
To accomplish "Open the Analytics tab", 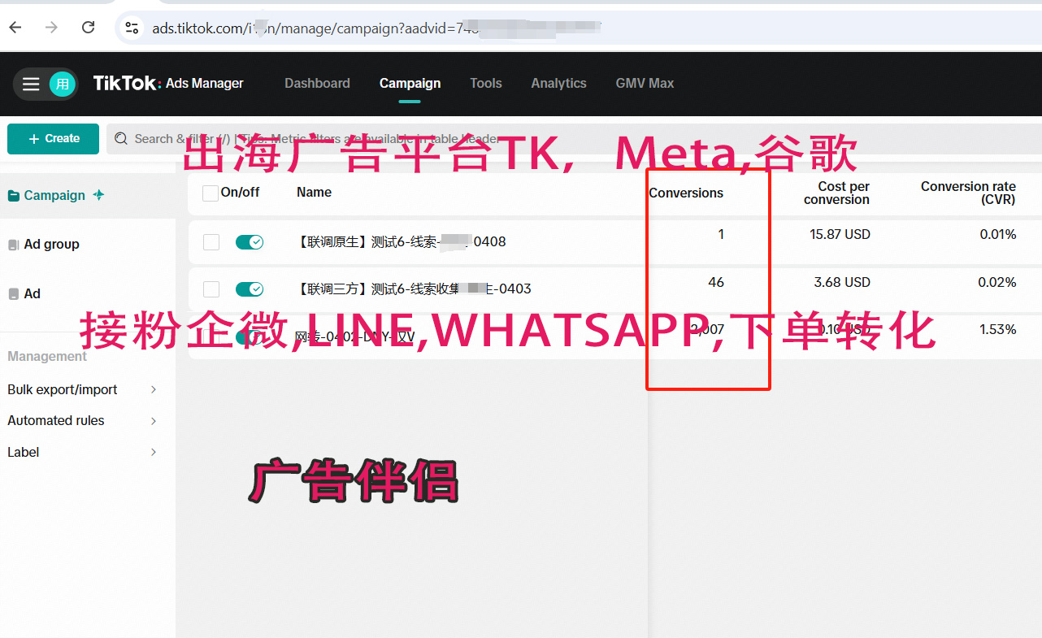I will tap(558, 83).
